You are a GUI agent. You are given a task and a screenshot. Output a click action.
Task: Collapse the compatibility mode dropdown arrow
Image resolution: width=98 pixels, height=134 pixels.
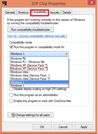[66, 54]
